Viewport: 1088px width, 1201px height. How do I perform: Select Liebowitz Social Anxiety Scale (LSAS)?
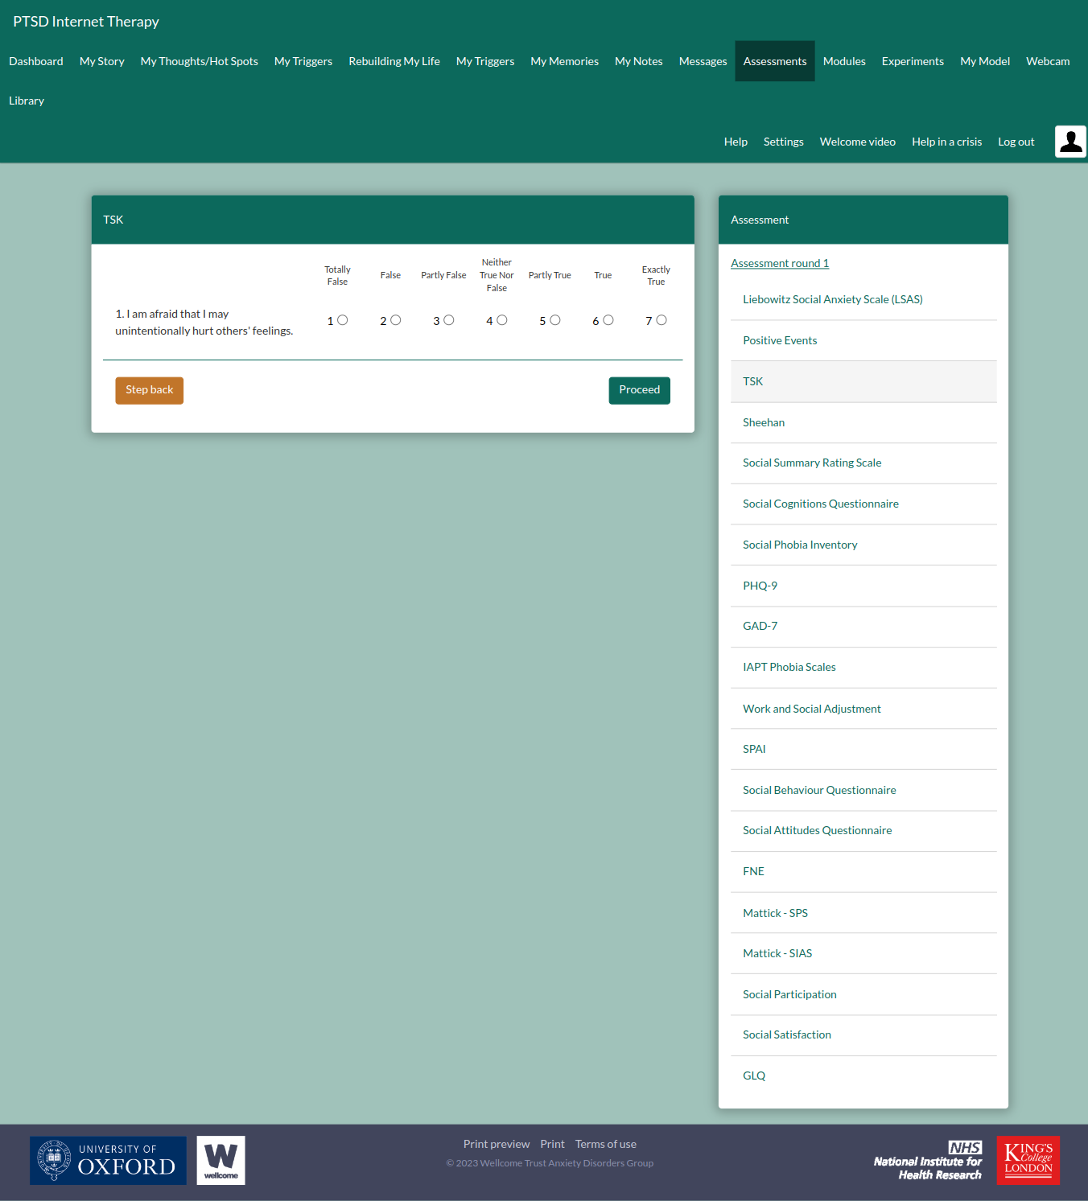coord(832,299)
